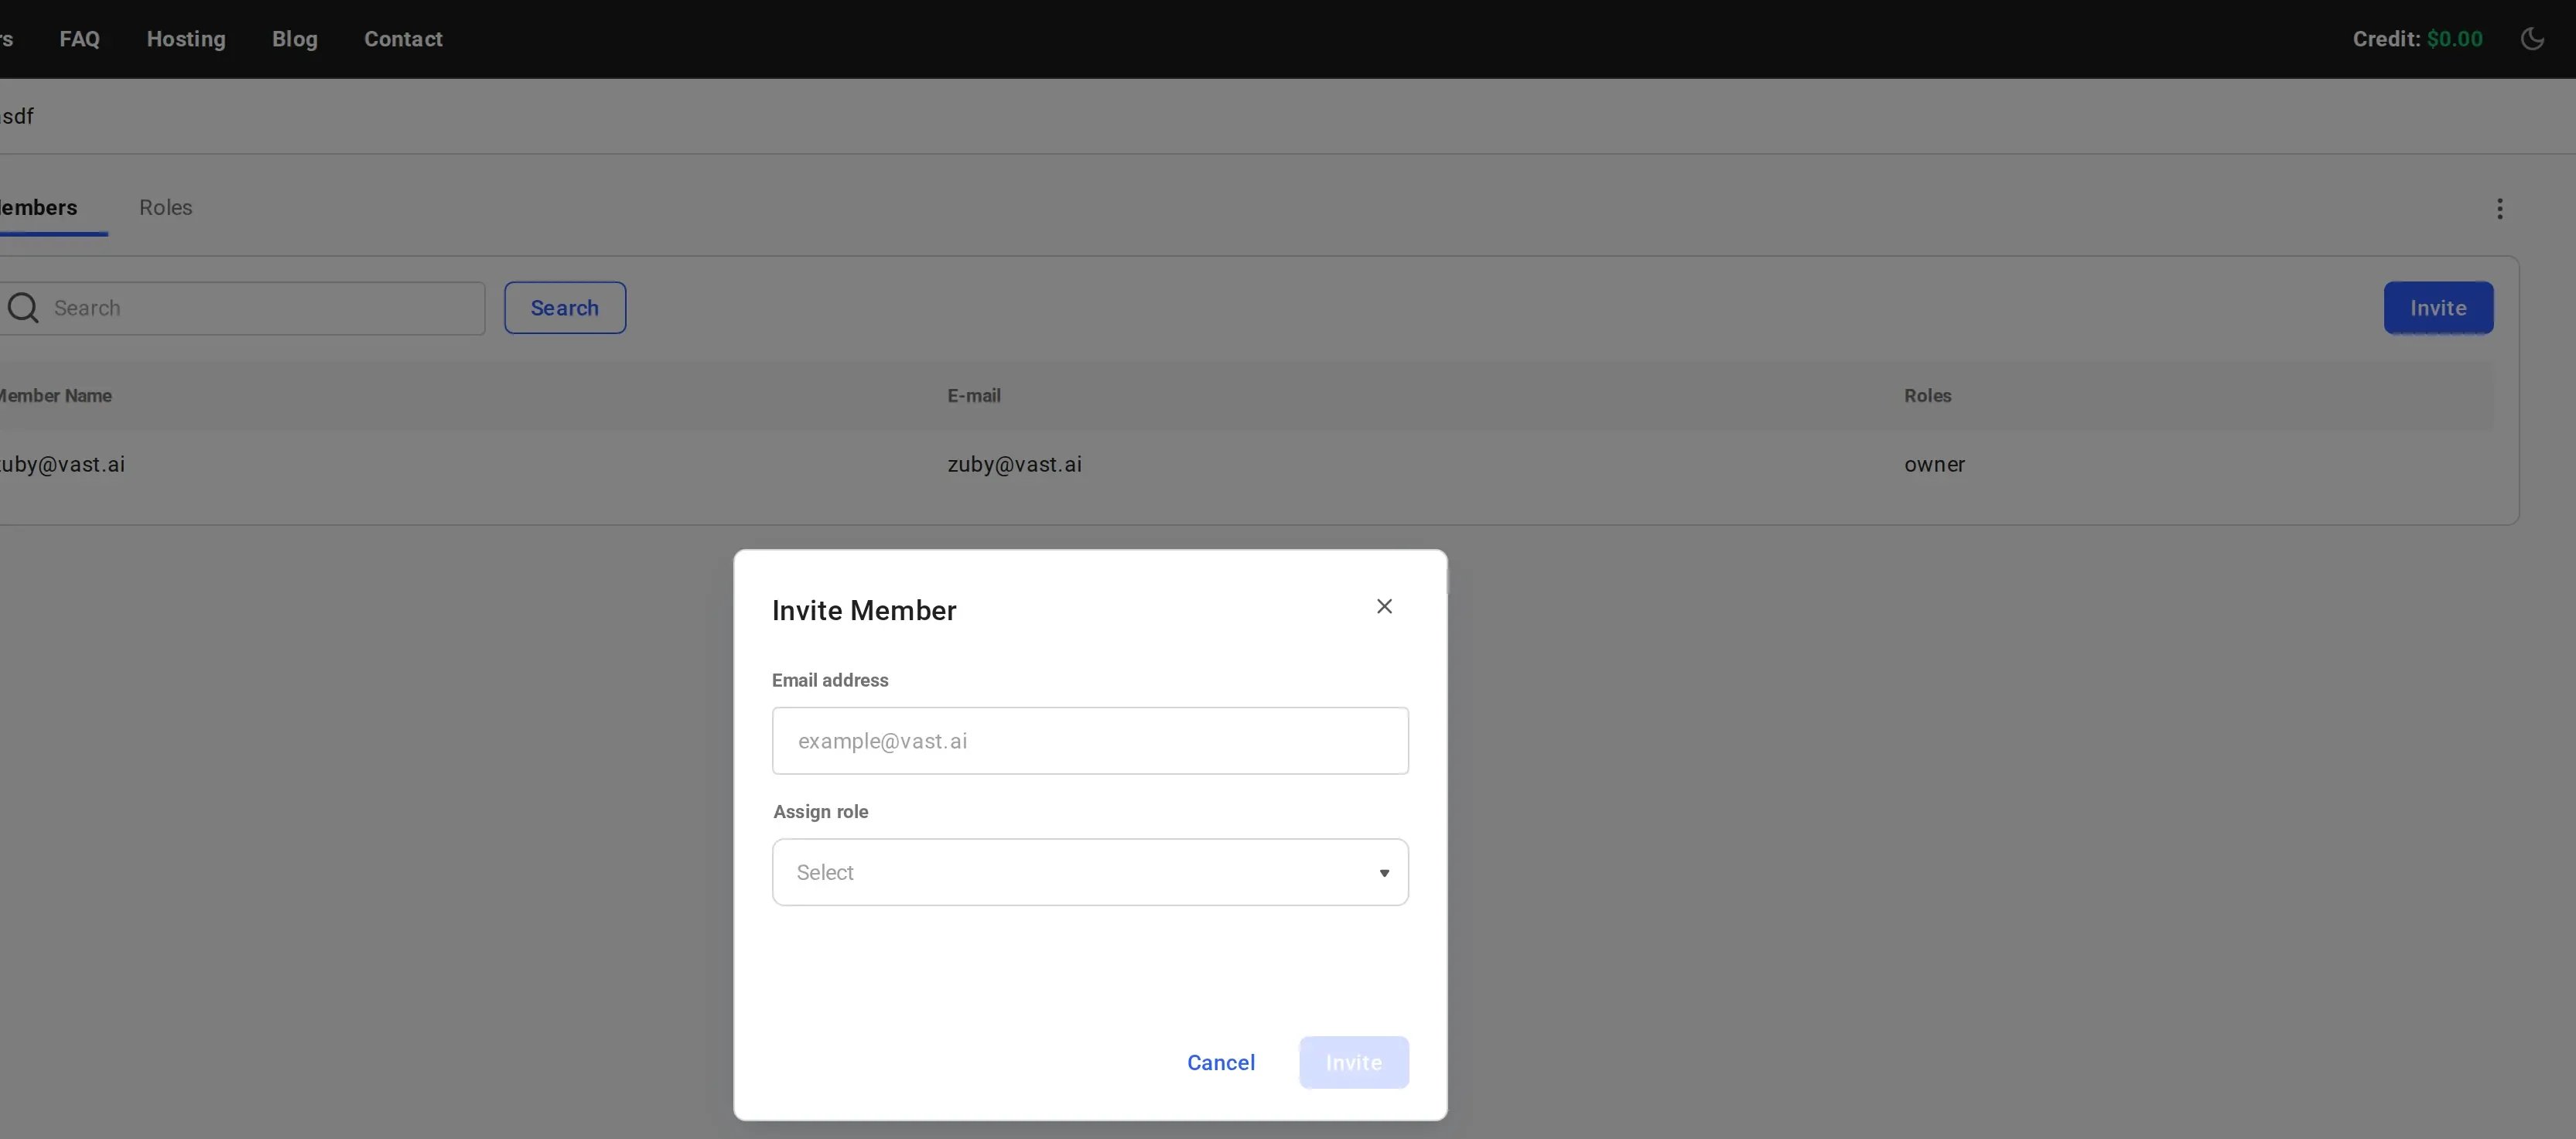Click the member Search text field
Image resolution: width=2576 pixels, height=1139 pixels.
(x=243, y=308)
